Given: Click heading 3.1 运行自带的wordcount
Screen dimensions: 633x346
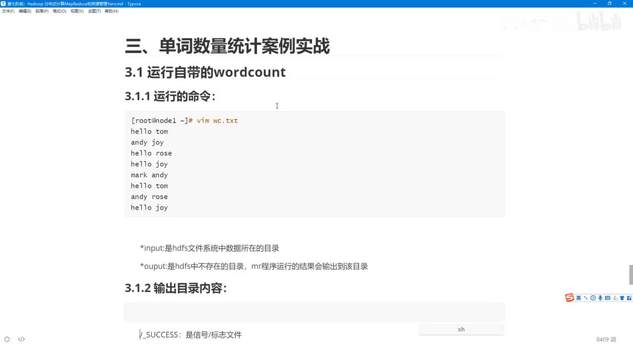Looking at the screenshot, I should (x=205, y=72).
